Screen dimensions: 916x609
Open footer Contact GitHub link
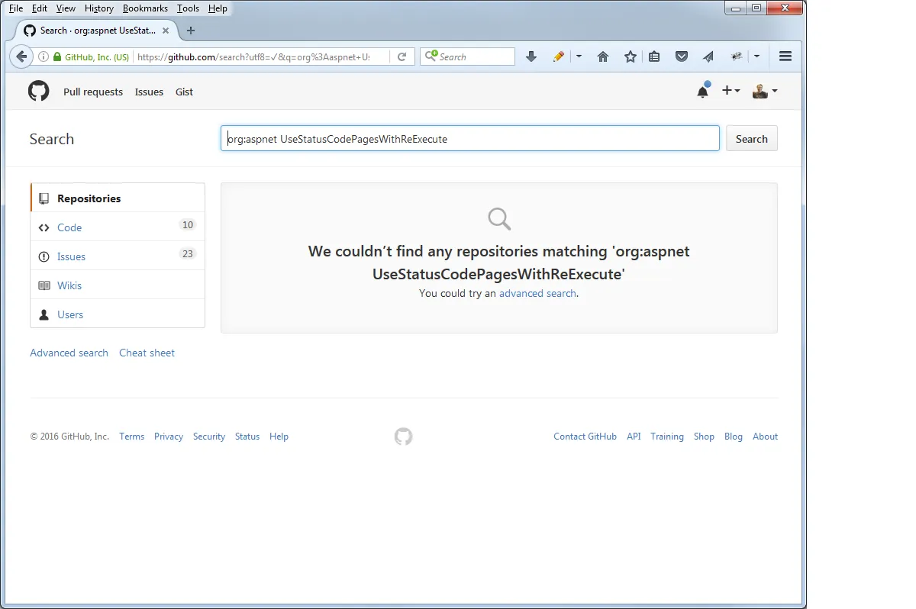click(x=585, y=437)
